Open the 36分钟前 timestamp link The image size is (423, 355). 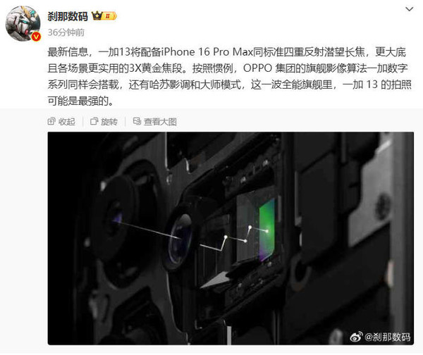(x=66, y=32)
